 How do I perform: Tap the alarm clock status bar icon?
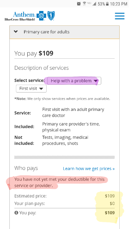(79, 4)
